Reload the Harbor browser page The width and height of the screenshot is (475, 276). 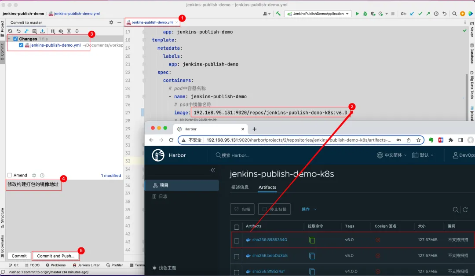(x=171, y=140)
